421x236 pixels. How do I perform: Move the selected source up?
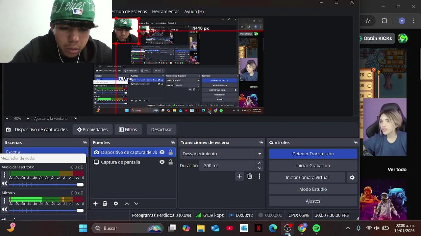coord(127,204)
